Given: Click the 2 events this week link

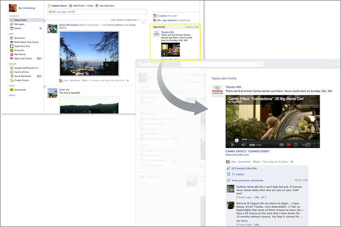Looking at the screenshot, I should pos(167,16).
